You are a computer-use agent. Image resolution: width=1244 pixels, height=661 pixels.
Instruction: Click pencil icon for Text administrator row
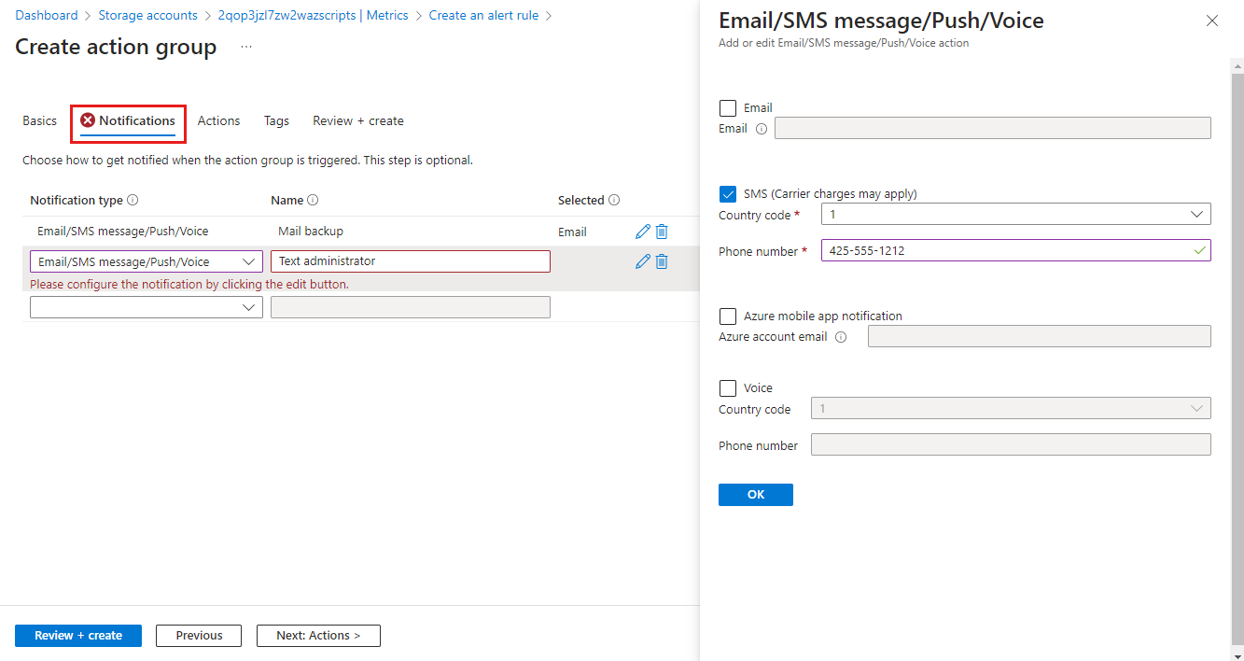click(x=642, y=261)
